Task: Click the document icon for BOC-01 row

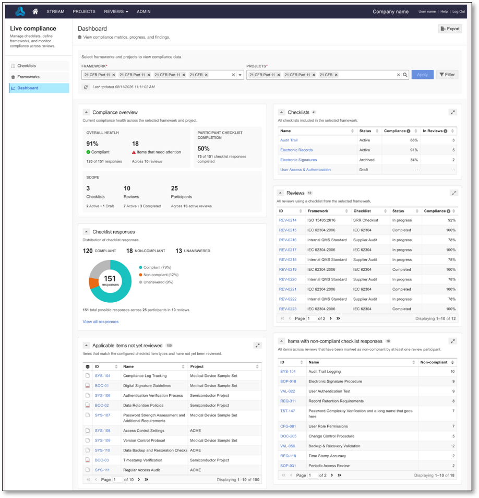Action: 88,386
